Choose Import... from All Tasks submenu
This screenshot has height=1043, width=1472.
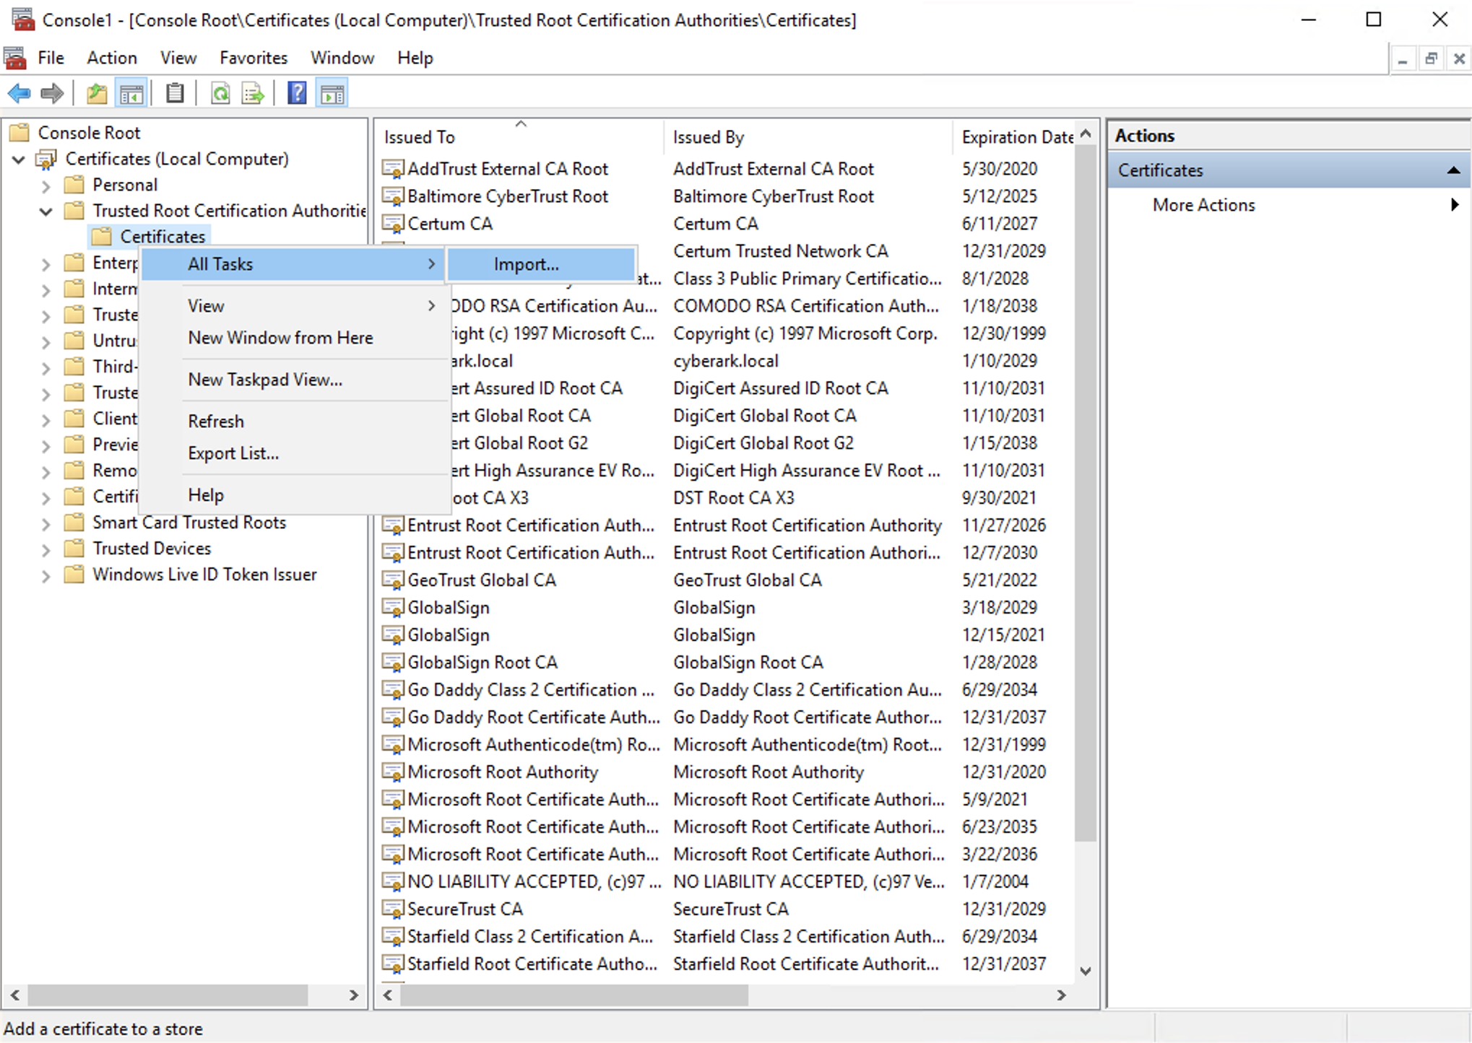click(x=541, y=264)
